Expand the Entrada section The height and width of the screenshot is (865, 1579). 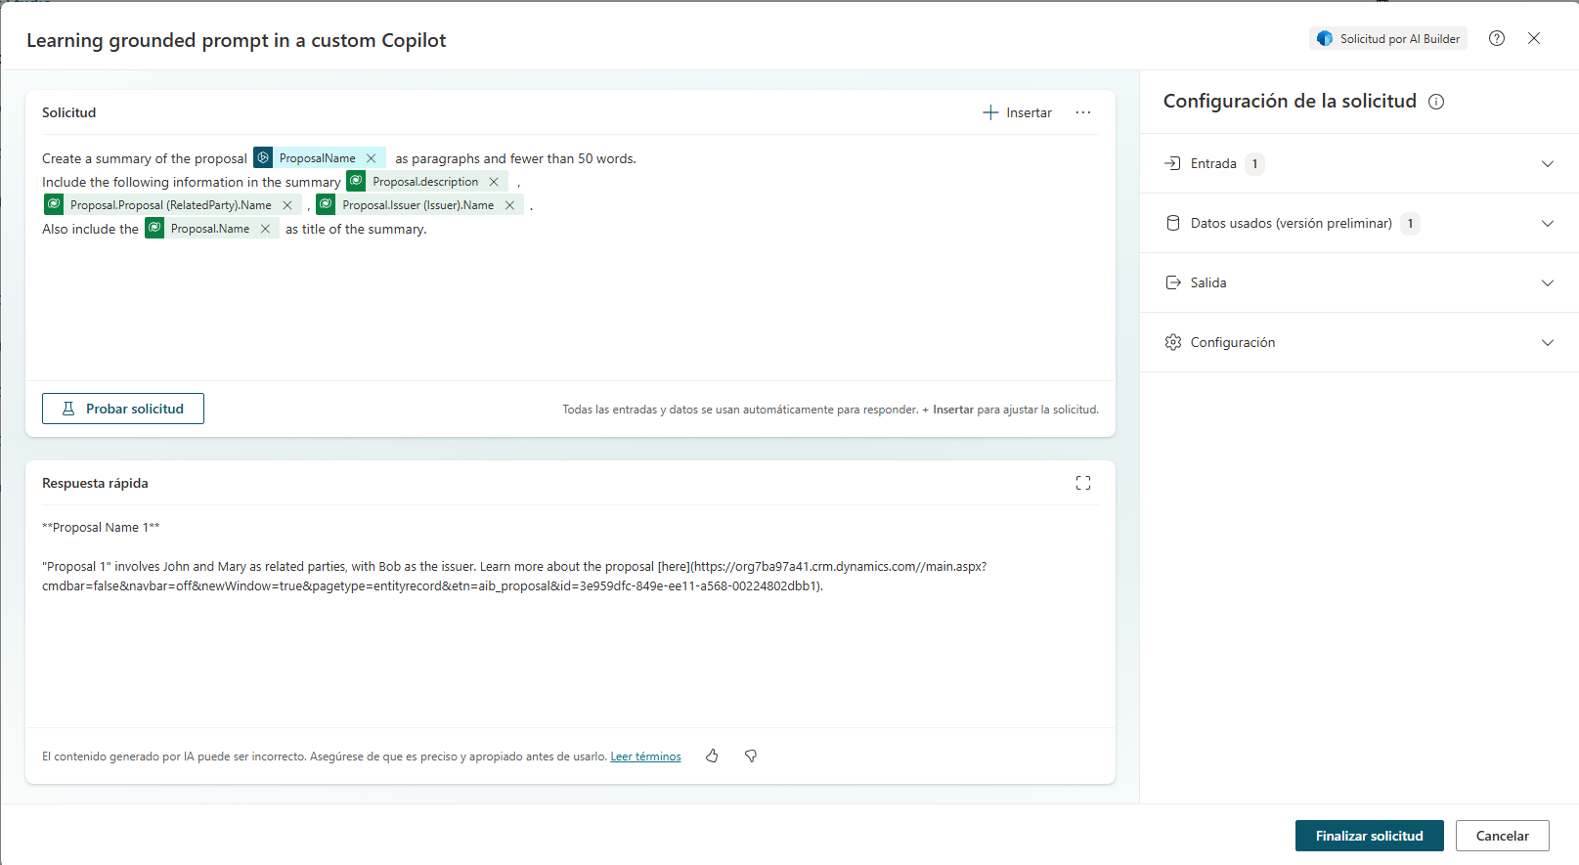click(1359, 163)
